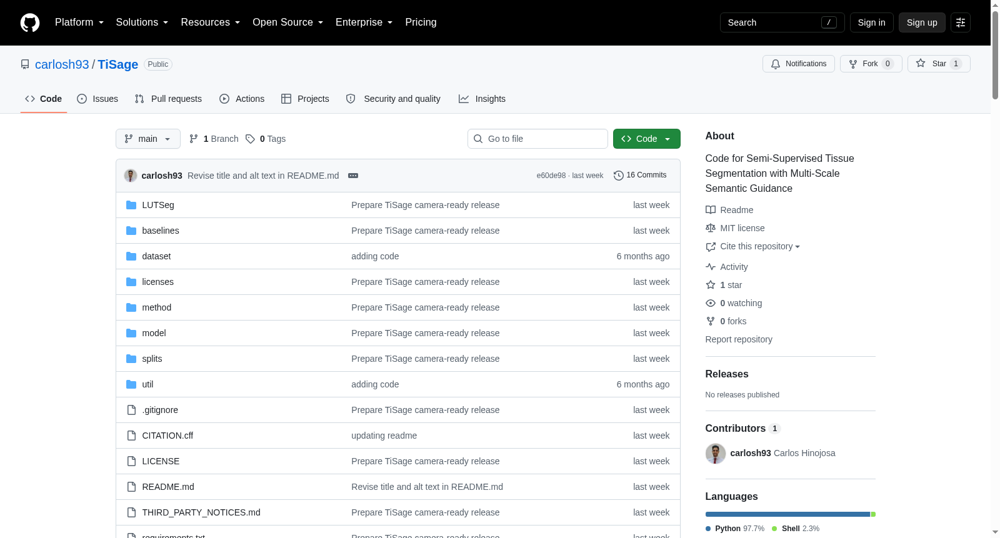Click the command palette icon in header
Viewport: 1000px width, 538px height.
961,22
